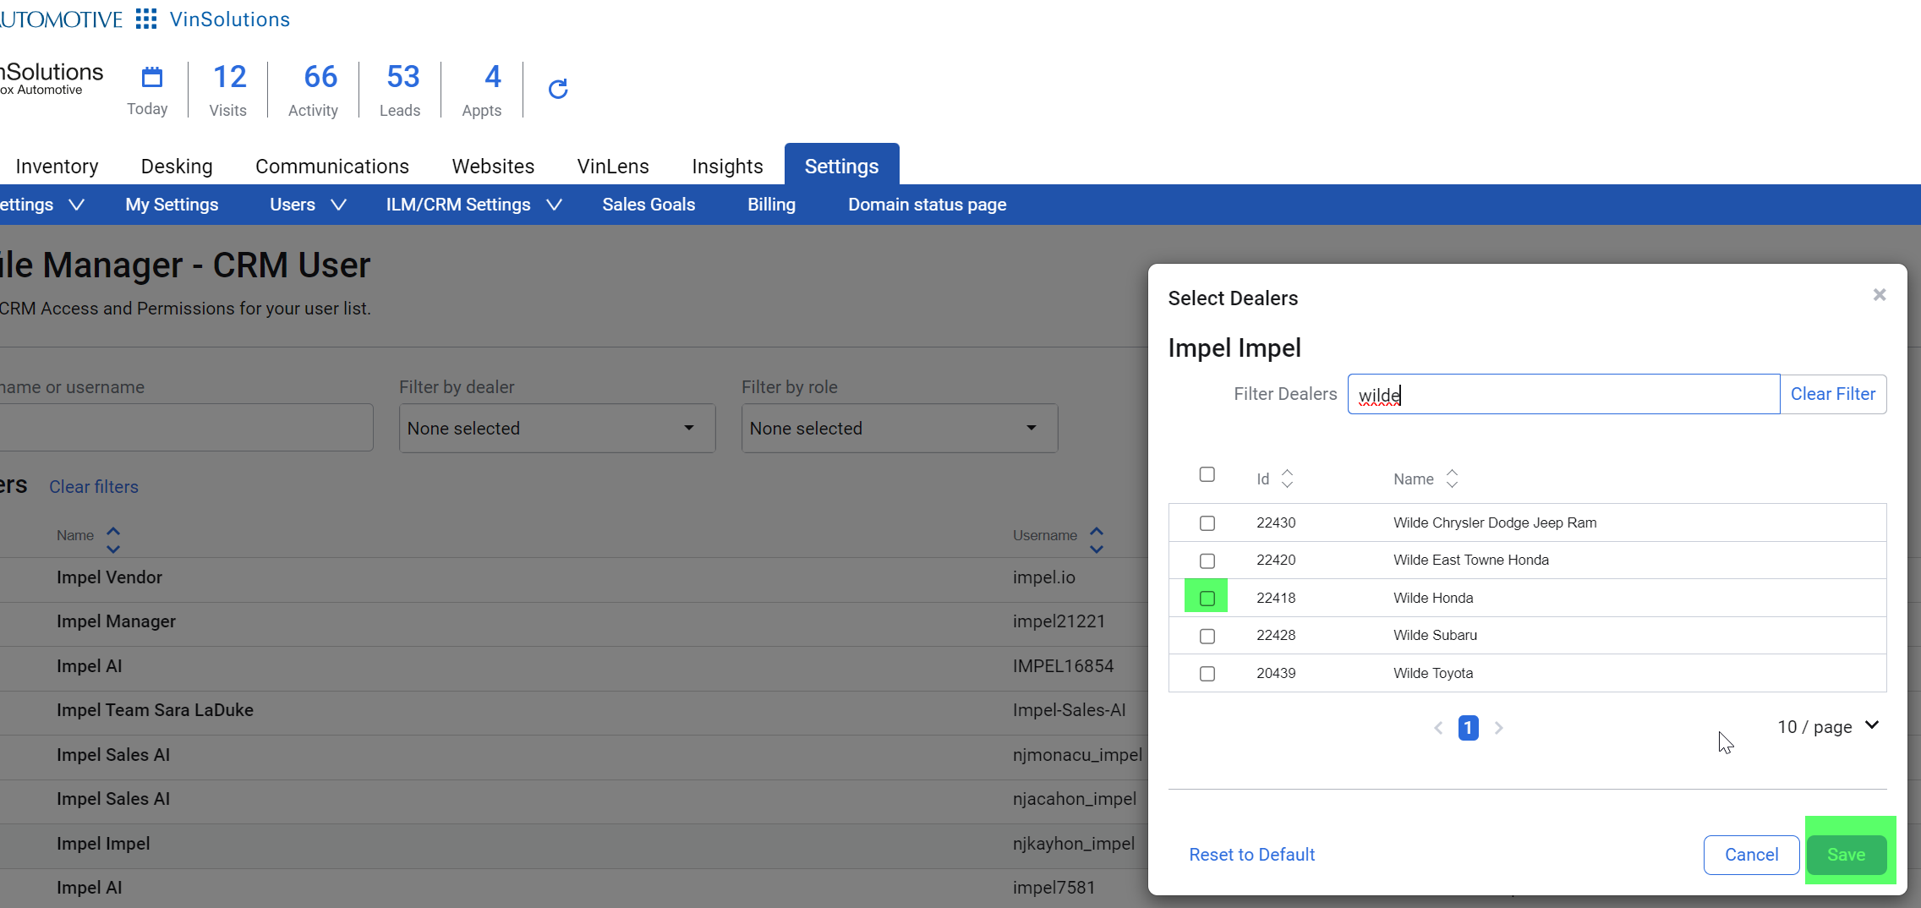Open the Sales Goals menu item

tap(649, 205)
